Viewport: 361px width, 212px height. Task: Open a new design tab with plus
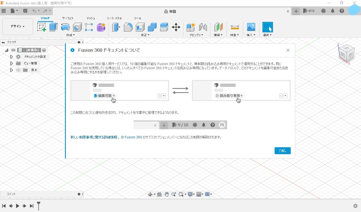296,11
